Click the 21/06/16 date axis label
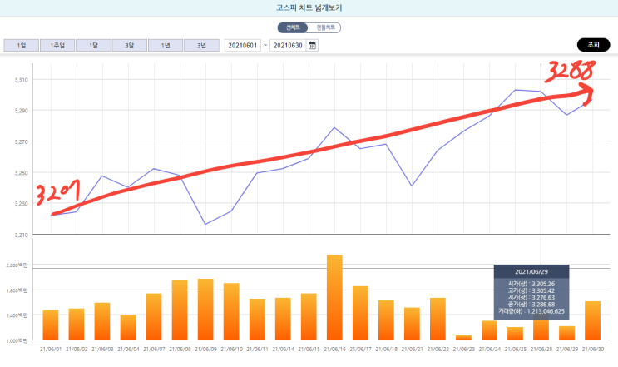The image size is (618, 367). point(334,350)
